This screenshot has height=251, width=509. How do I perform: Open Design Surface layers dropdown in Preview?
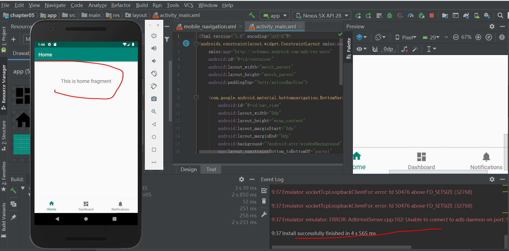click(362, 37)
